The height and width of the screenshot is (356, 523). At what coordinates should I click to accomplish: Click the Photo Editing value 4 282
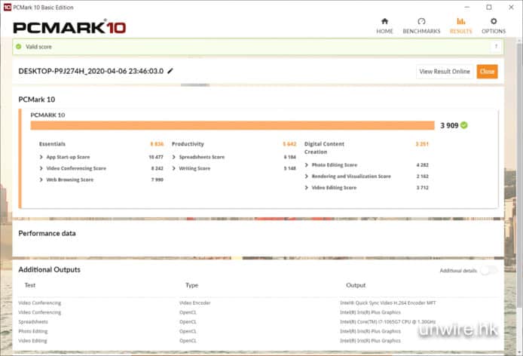(x=422, y=165)
